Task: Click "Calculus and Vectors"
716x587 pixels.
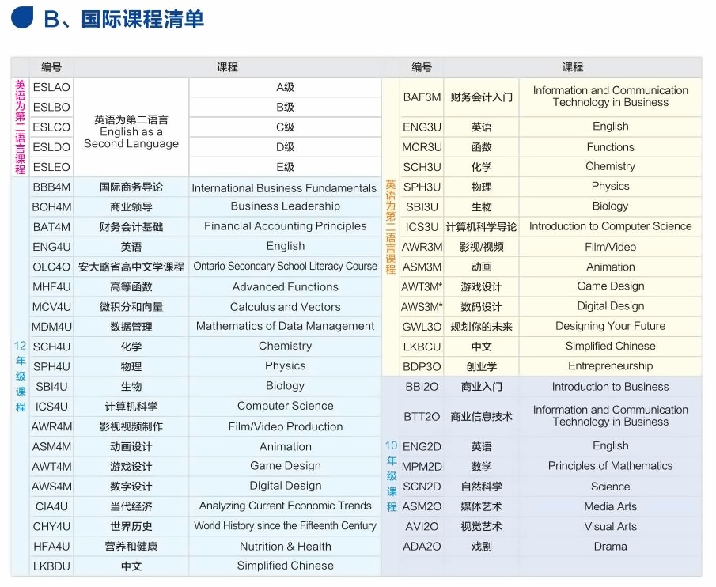Action: (x=286, y=307)
